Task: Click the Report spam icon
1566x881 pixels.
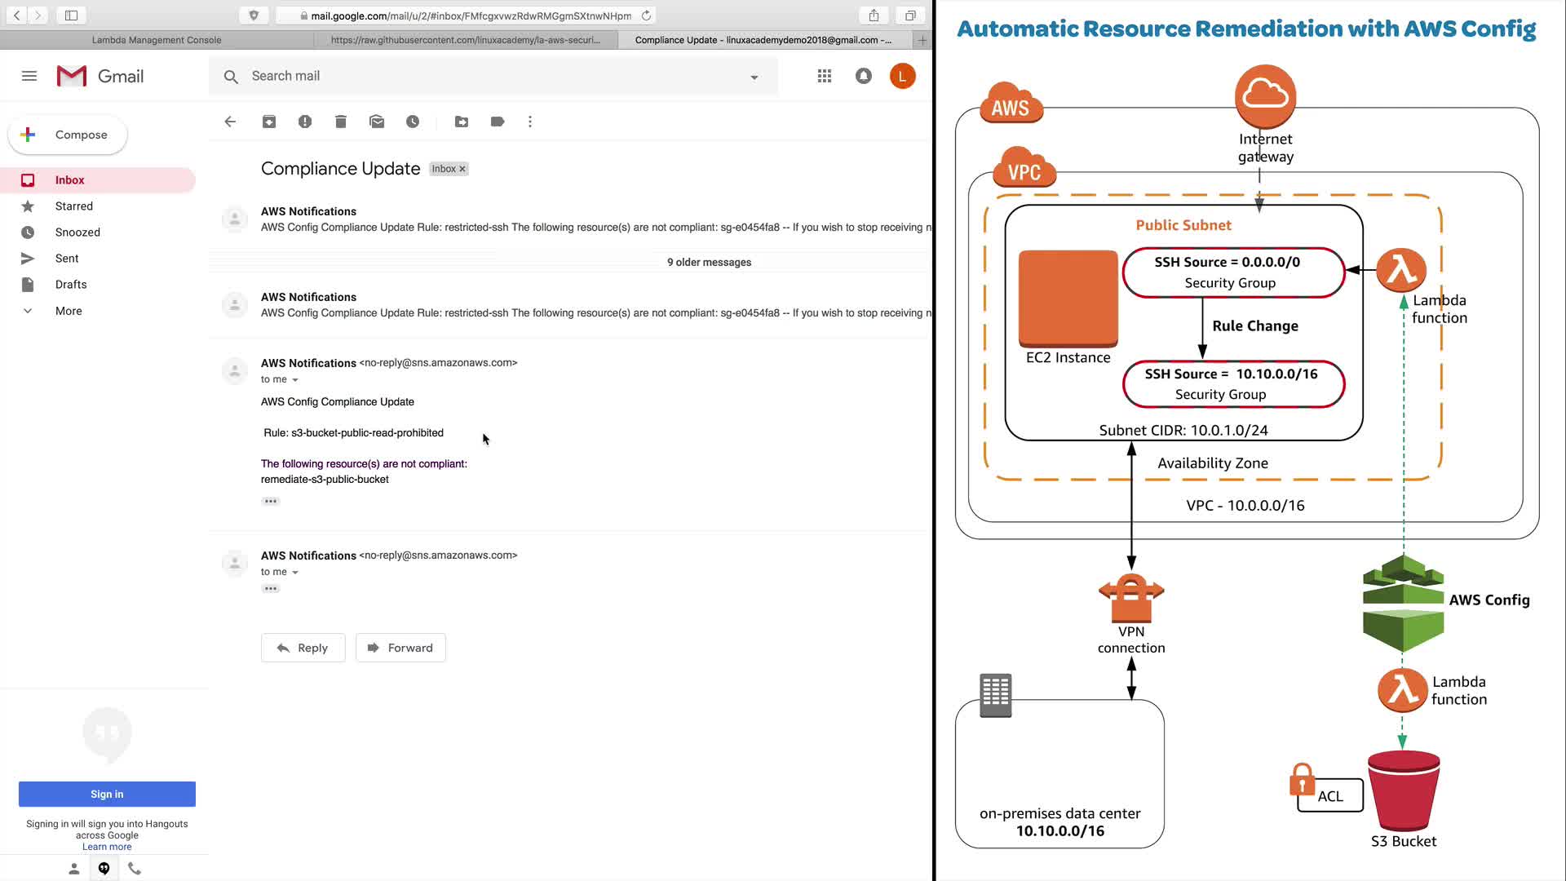Action: (x=305, y=122)
